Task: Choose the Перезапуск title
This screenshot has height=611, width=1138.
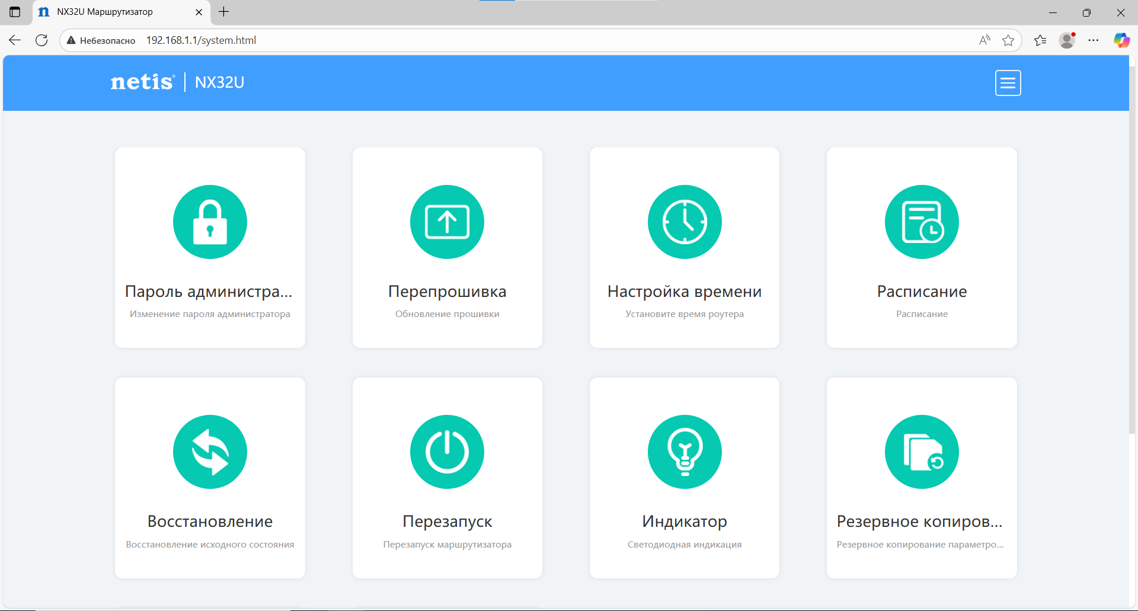Action: pyautogui.click(x=447, y=521)
